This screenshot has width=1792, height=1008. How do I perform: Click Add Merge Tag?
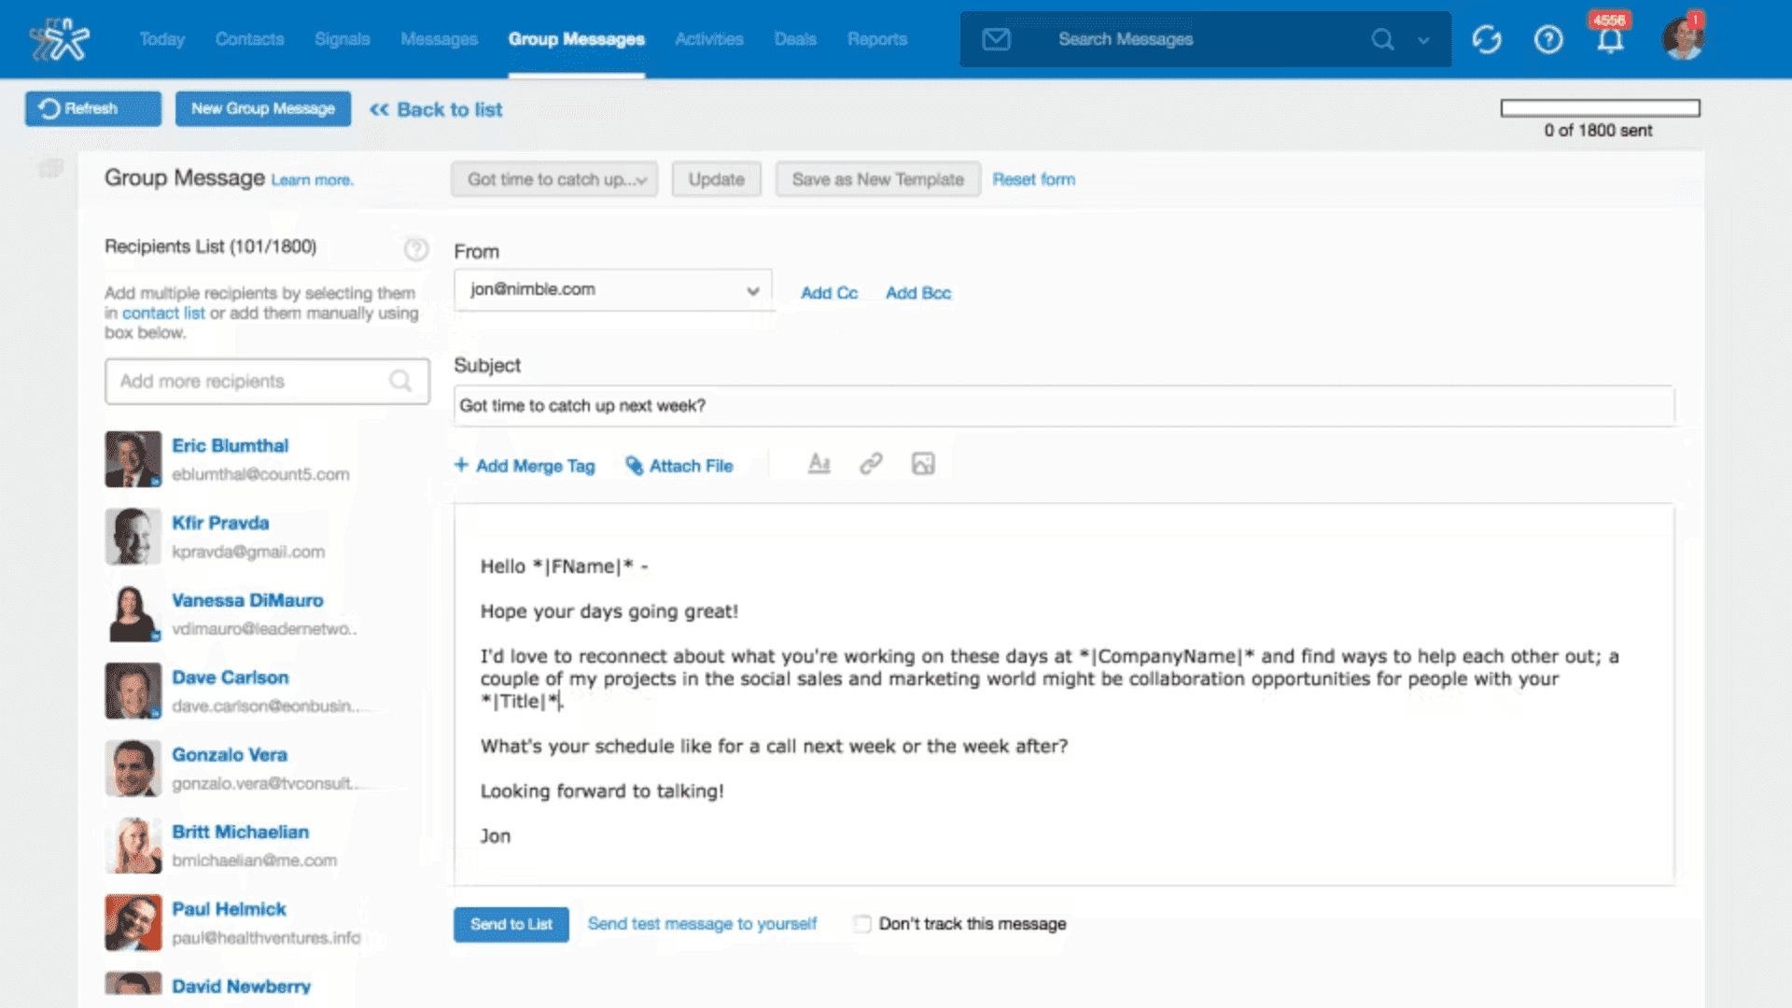click(x=525, y=466)
